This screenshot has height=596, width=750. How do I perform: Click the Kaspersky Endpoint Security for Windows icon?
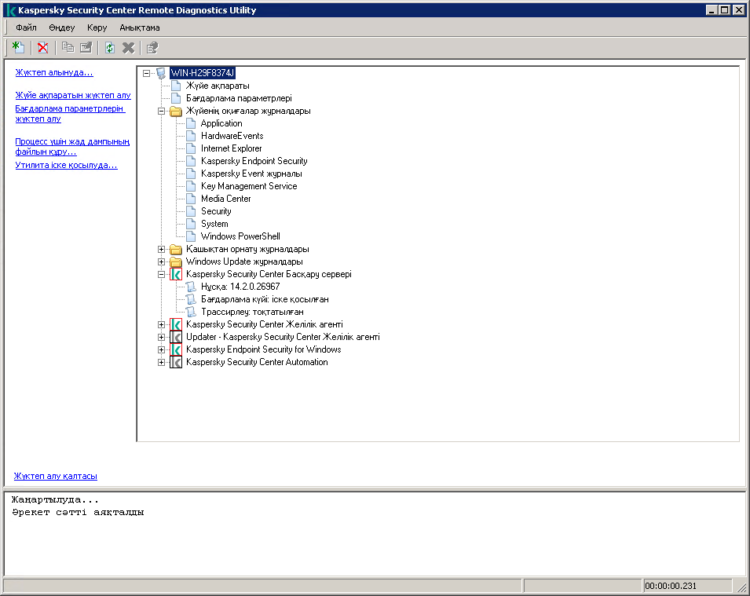176,349
